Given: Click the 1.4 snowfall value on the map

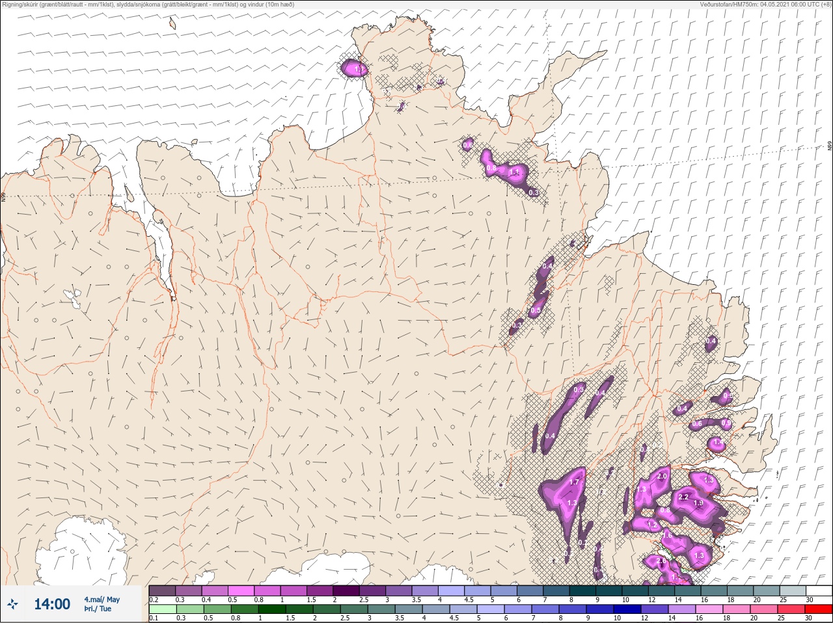Looking at the screenshot, I should point(718,443).
